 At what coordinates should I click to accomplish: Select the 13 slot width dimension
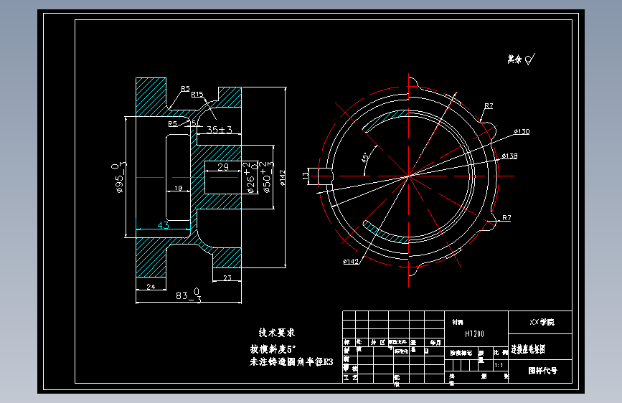[x=306, y=176]
